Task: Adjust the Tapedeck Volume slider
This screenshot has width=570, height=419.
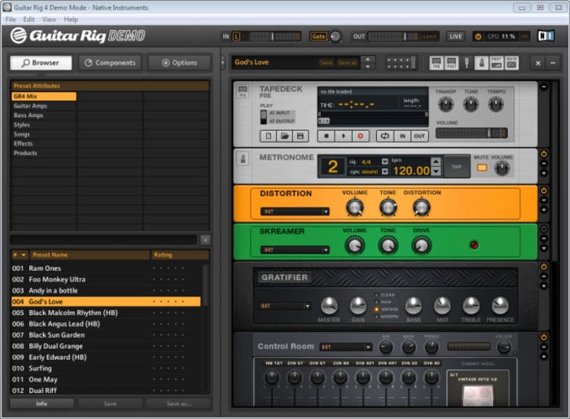Action: point(471,133)
